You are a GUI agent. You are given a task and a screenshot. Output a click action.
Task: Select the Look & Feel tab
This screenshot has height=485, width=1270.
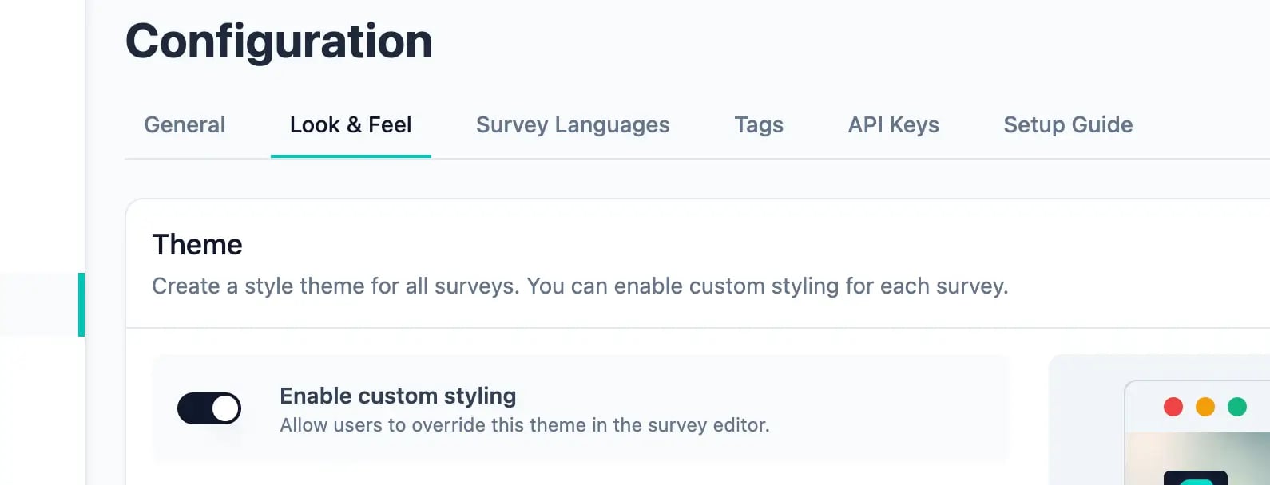[x=351, y=125]
